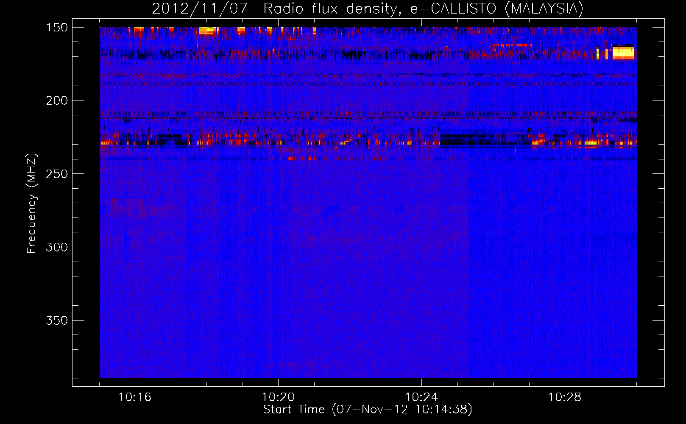The height and width of the screenshot is (424, 686).
Task: Click the 200 frequency tick label
Action: pyautogui.click(x=57, y=100)
